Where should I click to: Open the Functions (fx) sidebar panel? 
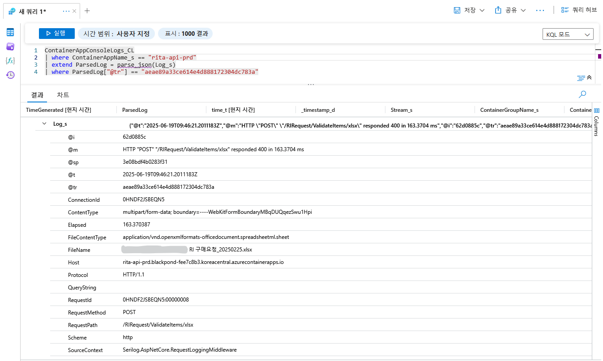point(10,61)
